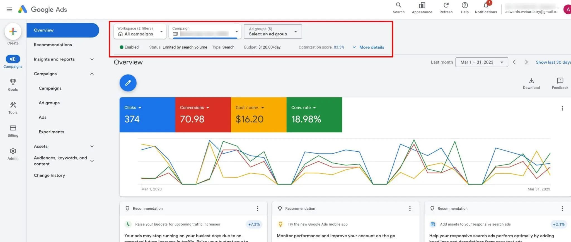Image resolution: width=571 pixels, height=242 pixels.
Task: Open the Goals trophy icon
Action: (x=13, y=82)
